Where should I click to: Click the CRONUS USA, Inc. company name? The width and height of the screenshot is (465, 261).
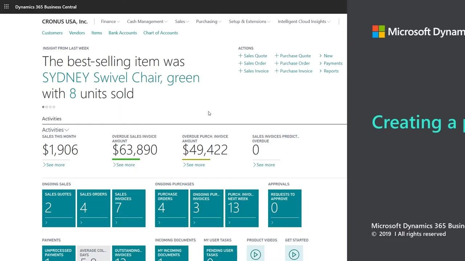(x=65, y=21)
